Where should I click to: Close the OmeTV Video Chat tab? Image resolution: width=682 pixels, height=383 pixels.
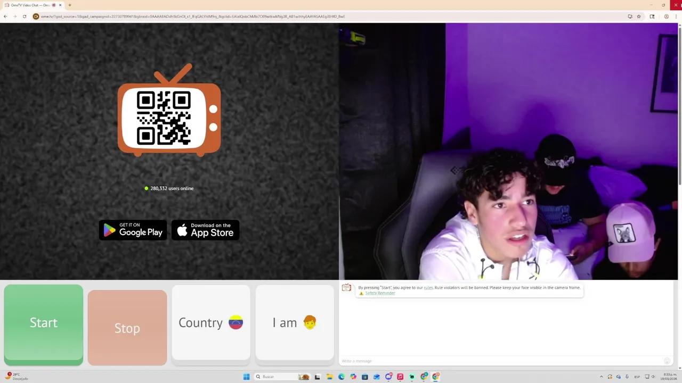[60, 5]
